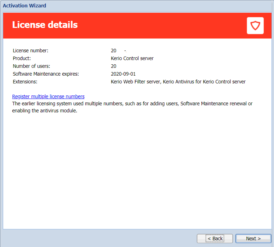The height and width of the screenshot is (247, 274).
Task: Click the earlier licensing system description paragraph
Action: 132,107
